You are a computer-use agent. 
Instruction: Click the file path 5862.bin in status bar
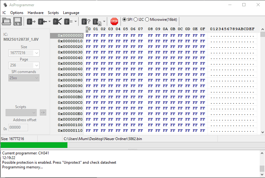(x=103, y=139)
